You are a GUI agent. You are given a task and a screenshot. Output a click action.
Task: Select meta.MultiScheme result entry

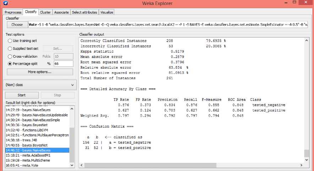pos(37,160)
